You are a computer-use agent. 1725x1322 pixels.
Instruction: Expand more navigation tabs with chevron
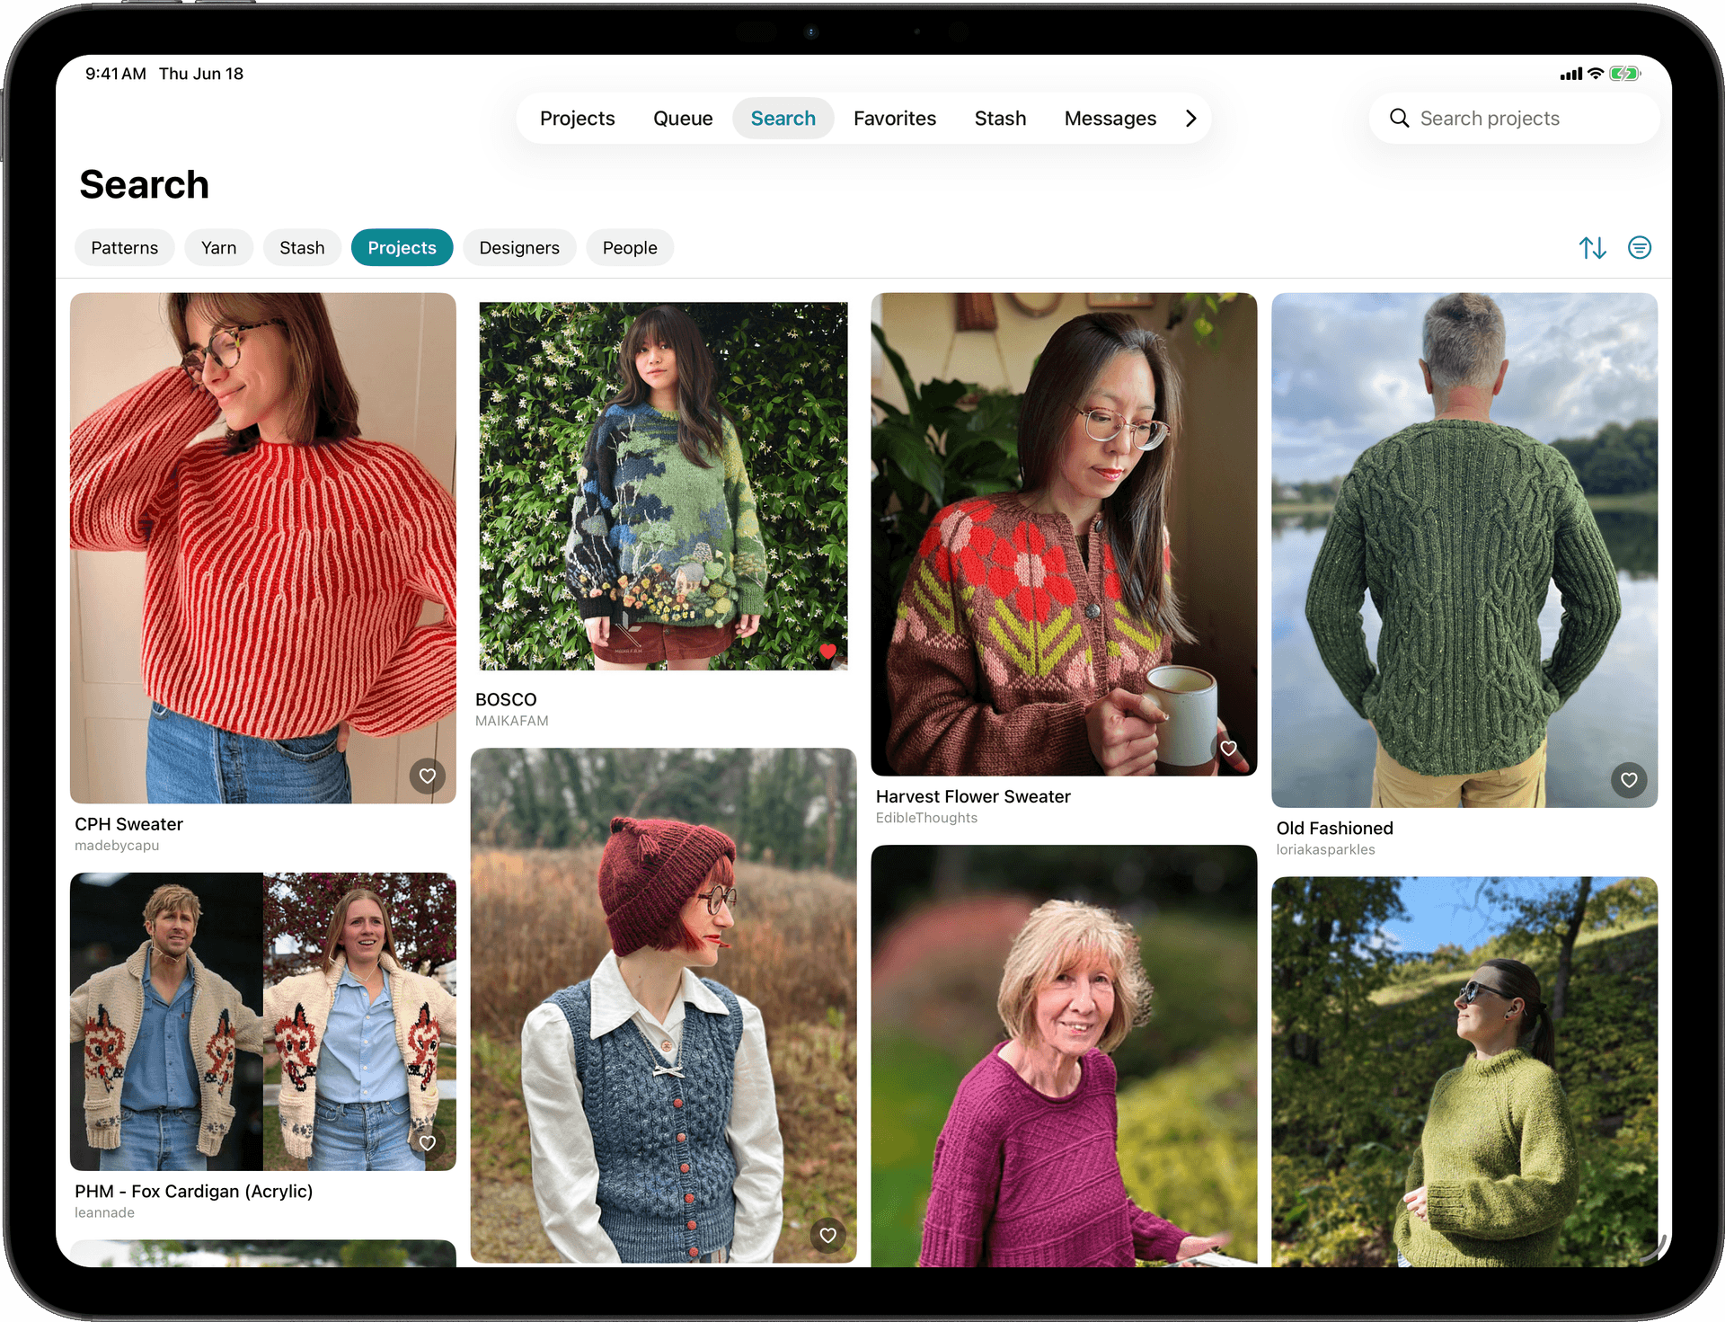1191,119
